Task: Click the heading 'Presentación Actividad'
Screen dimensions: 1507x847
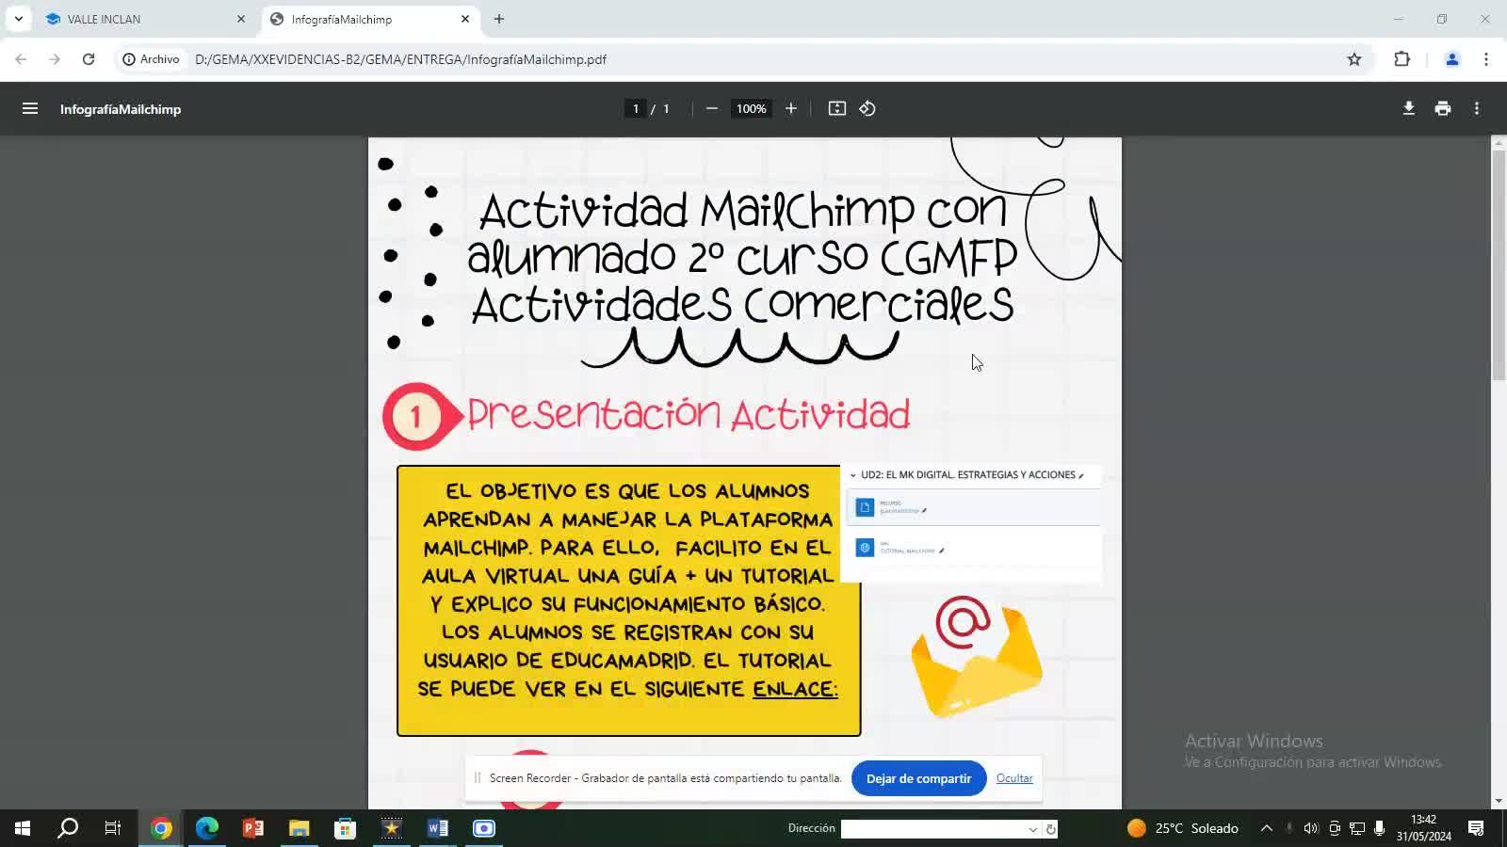Action: point(689,414)
